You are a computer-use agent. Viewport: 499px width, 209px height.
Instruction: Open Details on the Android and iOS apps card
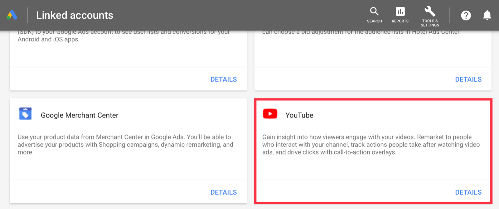224,79
